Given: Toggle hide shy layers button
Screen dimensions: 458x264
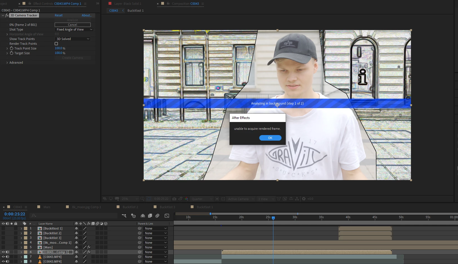Looking at the screenshot, I should (143, 216).
